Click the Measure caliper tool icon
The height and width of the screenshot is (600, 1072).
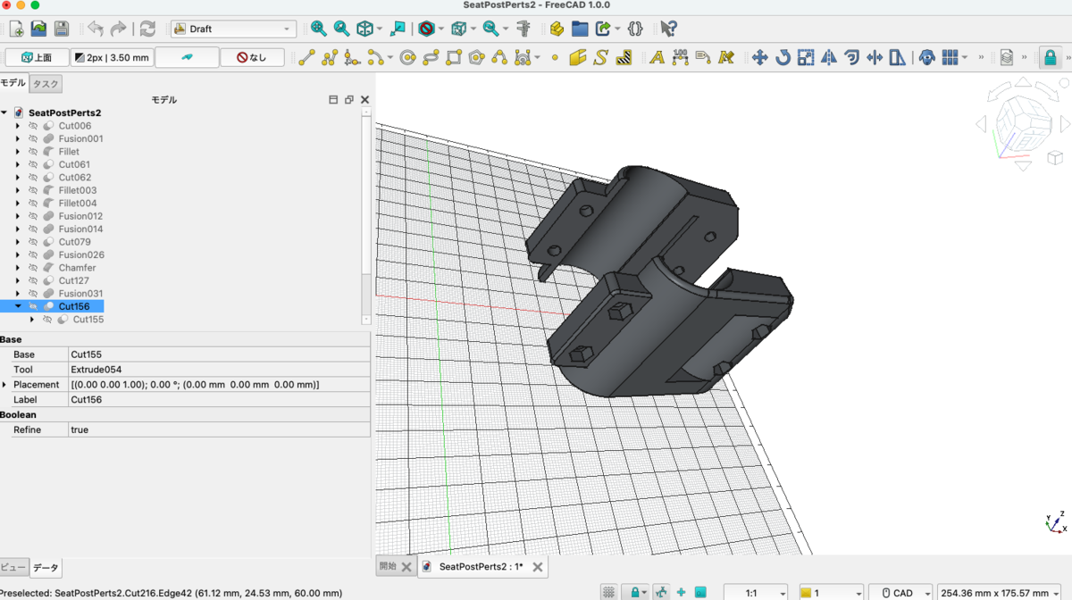(523, 29)
